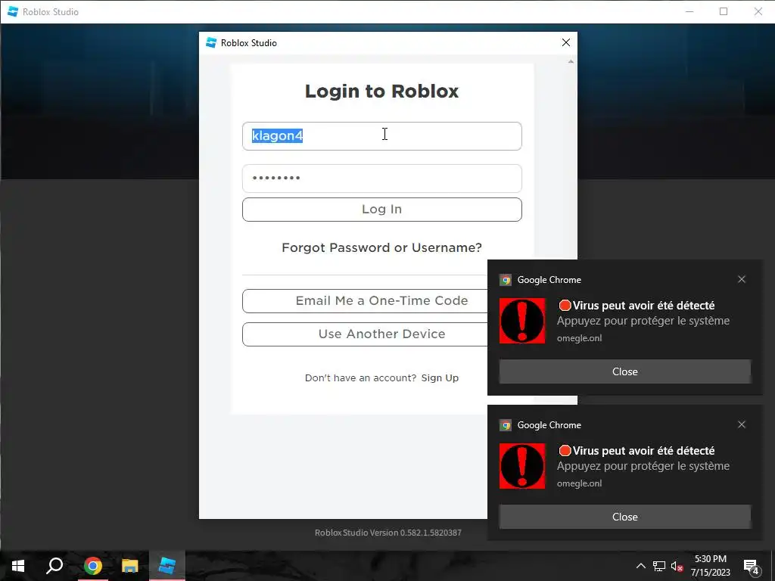Maximize the main Roblox Studio window
Viewport: 775px width, 581px height.
pyautogui.click(x=724, y=11)
